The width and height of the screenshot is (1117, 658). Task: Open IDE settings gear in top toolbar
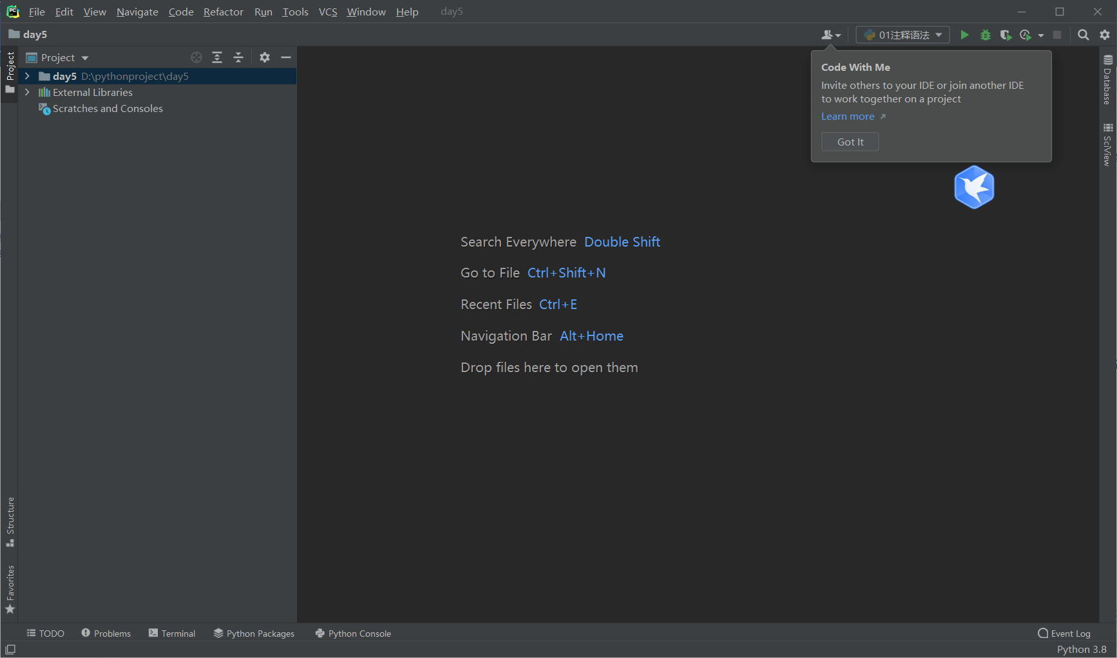tap(1105, 35)
